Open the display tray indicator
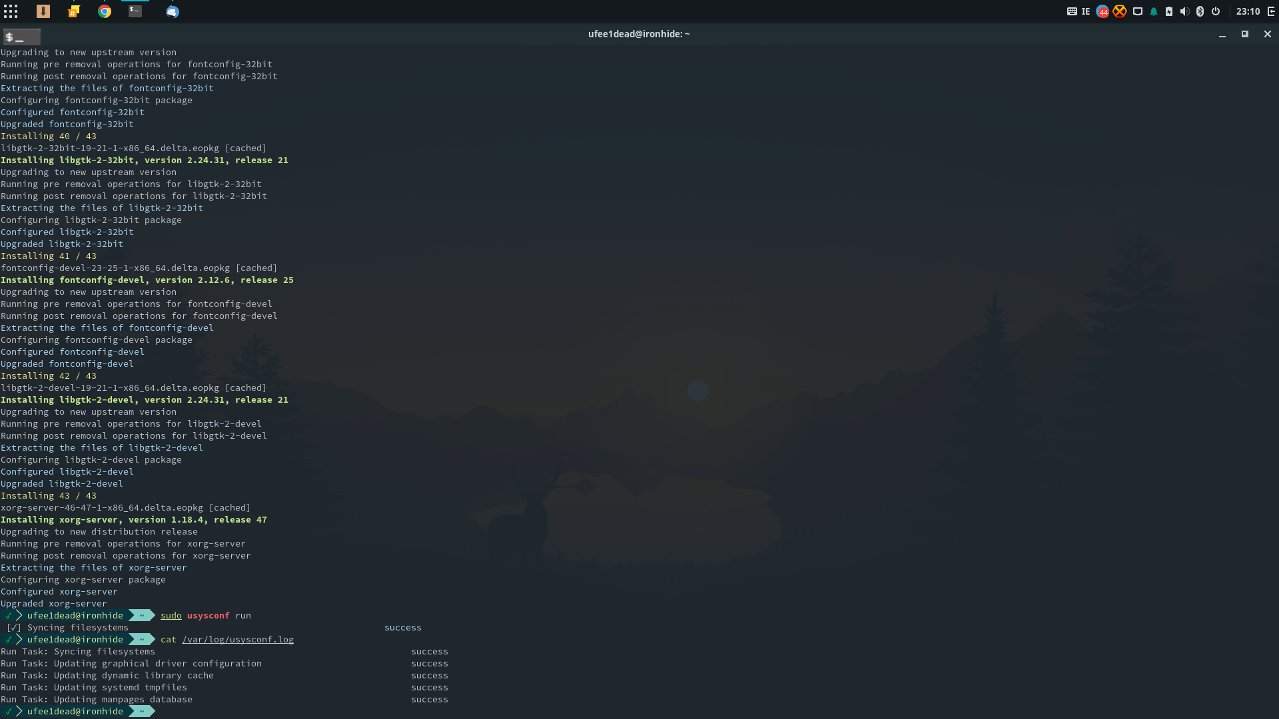The width and height of the screenshot is (1279, 719). (x=1138, y=11)
